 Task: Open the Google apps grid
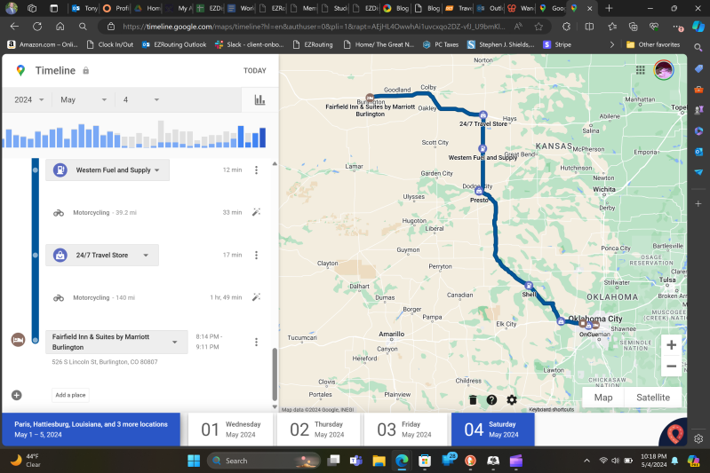(641, 69)
